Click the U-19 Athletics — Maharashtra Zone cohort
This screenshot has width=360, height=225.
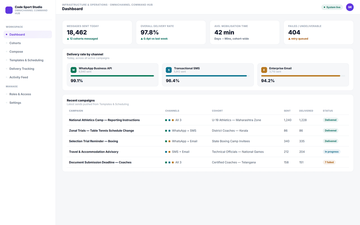[x=237, y=120]
